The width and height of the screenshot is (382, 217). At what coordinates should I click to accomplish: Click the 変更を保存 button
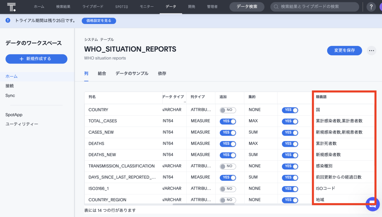click(x=344, y=50)
